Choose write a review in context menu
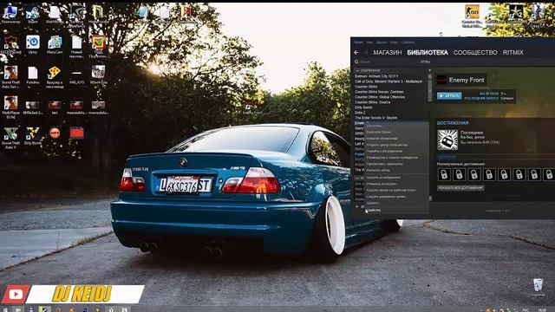 396,170
